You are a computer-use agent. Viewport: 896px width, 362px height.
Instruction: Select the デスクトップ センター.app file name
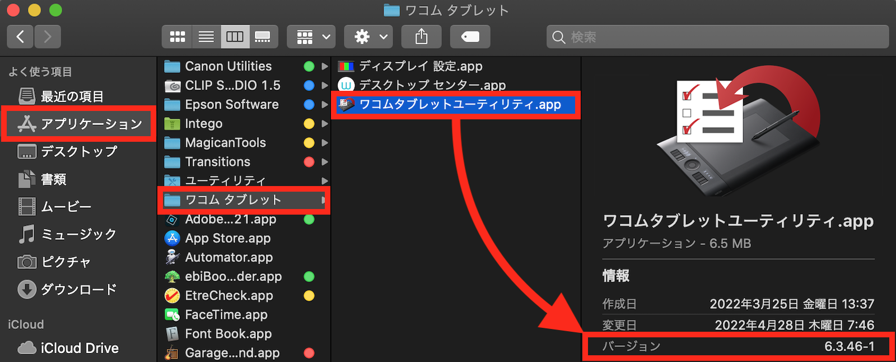click(x=432, y=85)
